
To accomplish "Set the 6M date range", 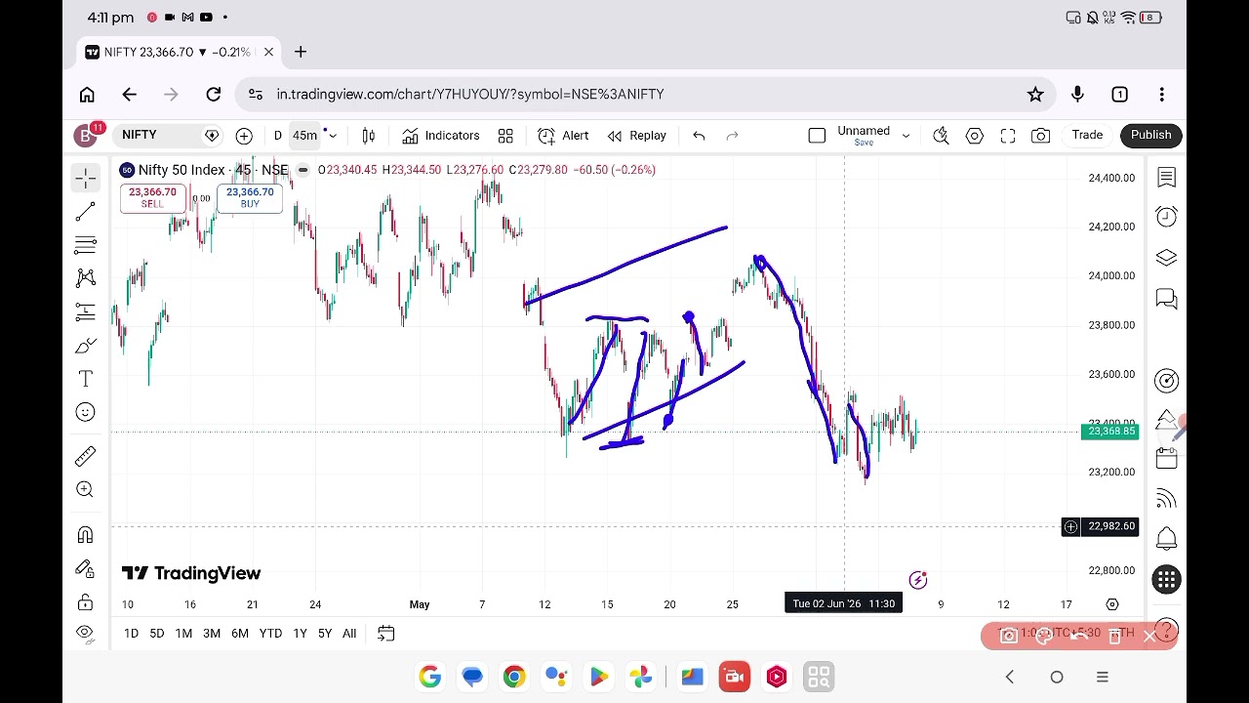I will [x=240, y=634].
